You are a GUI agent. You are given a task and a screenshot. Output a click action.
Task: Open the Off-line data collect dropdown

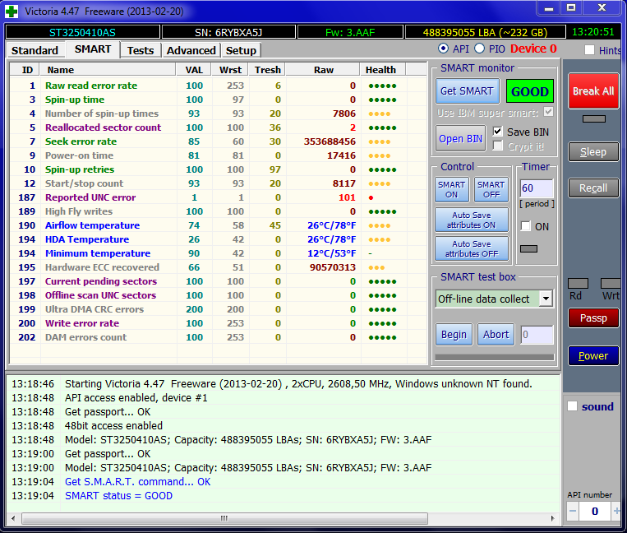pos(546,299)
